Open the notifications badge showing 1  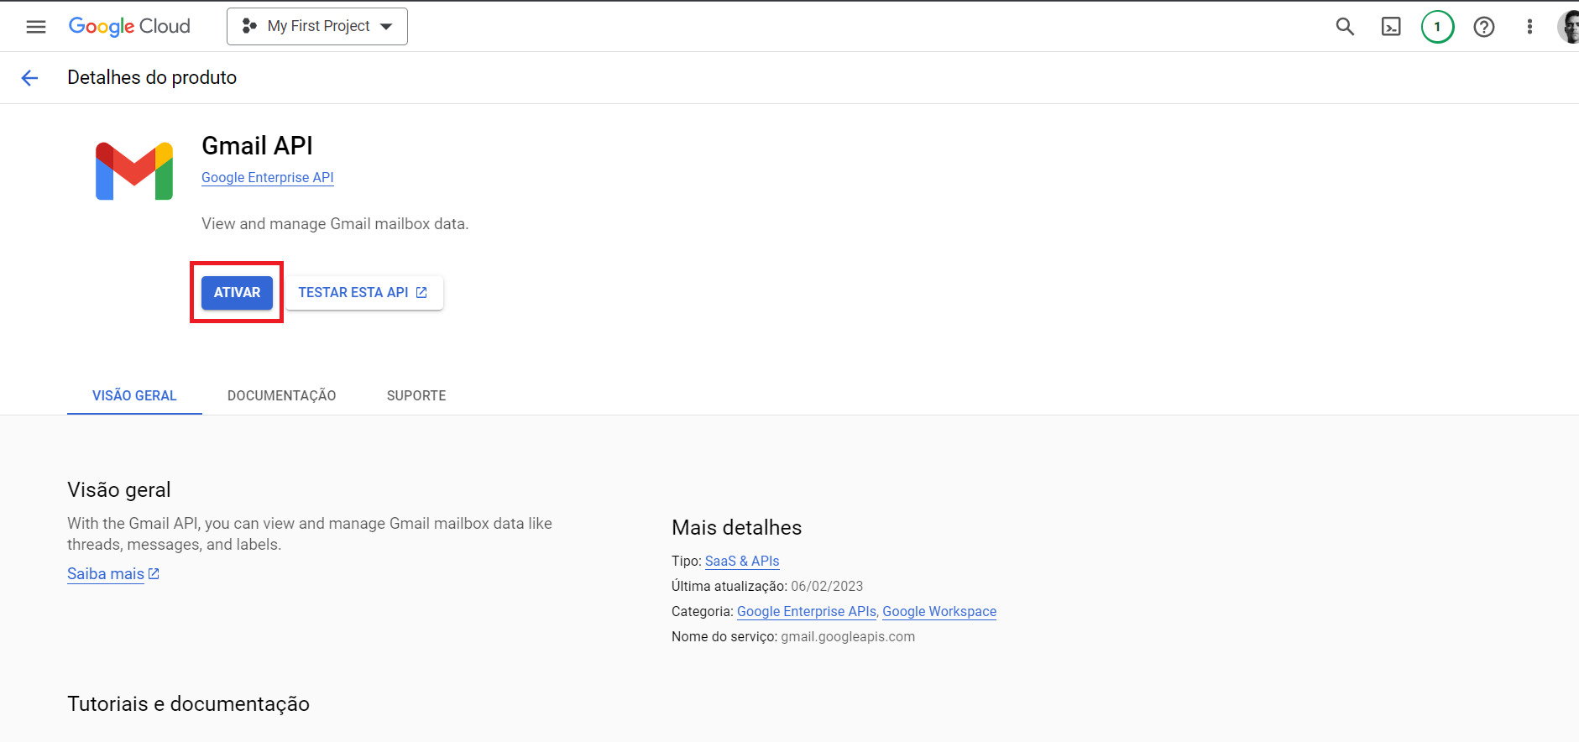[1437, 27]
